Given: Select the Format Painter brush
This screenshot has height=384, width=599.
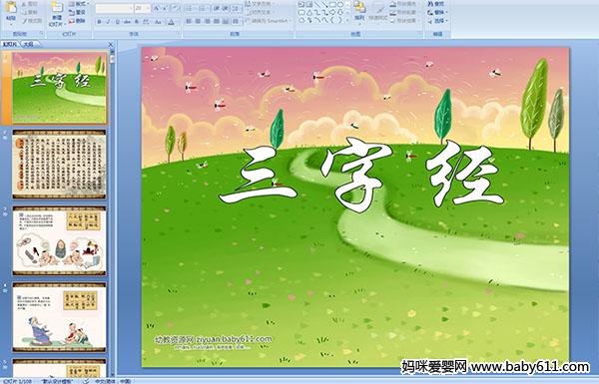Looking at the screenshot, I should tap(24, 21).
